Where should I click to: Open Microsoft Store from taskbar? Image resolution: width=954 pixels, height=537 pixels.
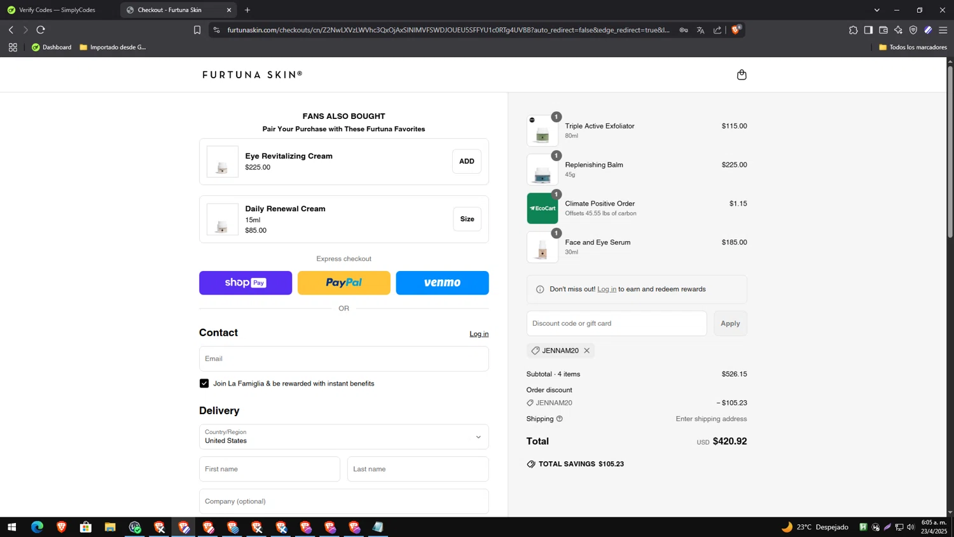86,527
